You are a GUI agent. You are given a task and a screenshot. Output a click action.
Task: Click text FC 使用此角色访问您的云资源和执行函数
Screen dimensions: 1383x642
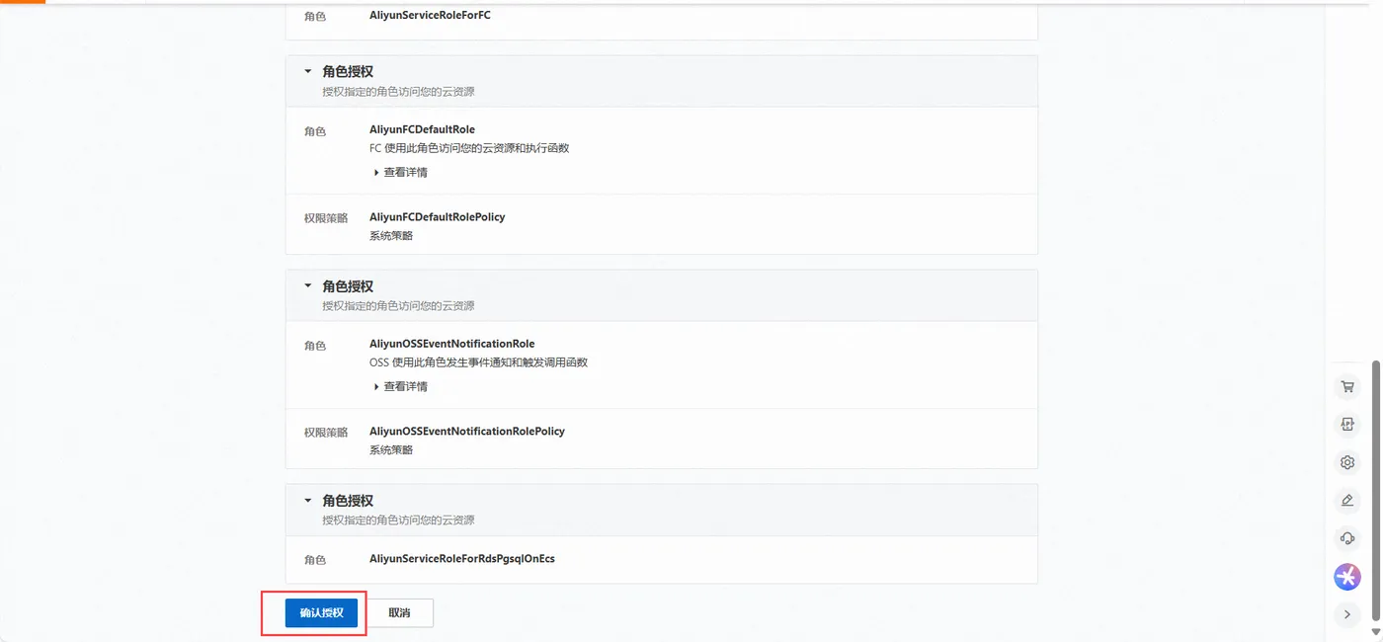(469, 148)
